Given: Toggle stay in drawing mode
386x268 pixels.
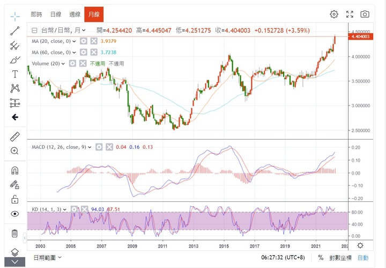Looking at the screenshot, I should pyautogui.click(x=15, y=185).
